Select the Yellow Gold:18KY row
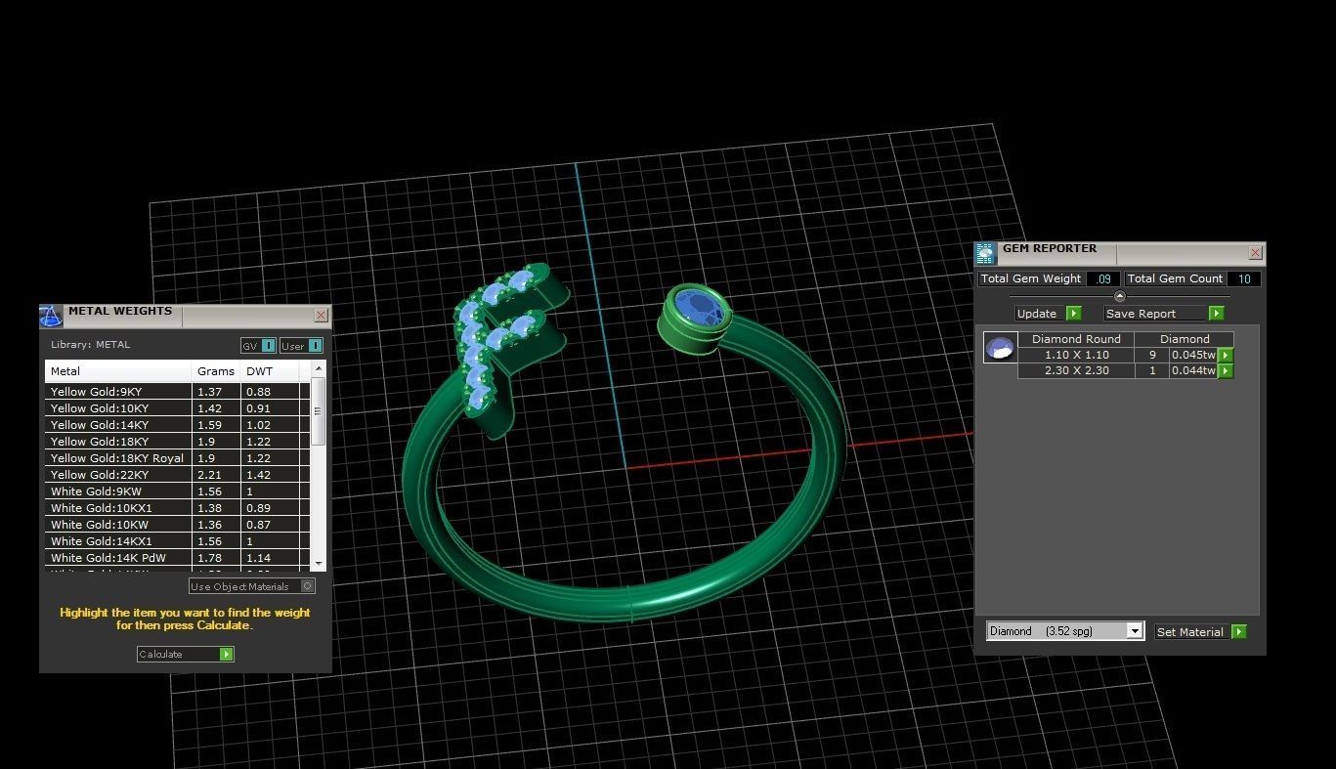The image size is (1336, 769). [x=117, y=442]
